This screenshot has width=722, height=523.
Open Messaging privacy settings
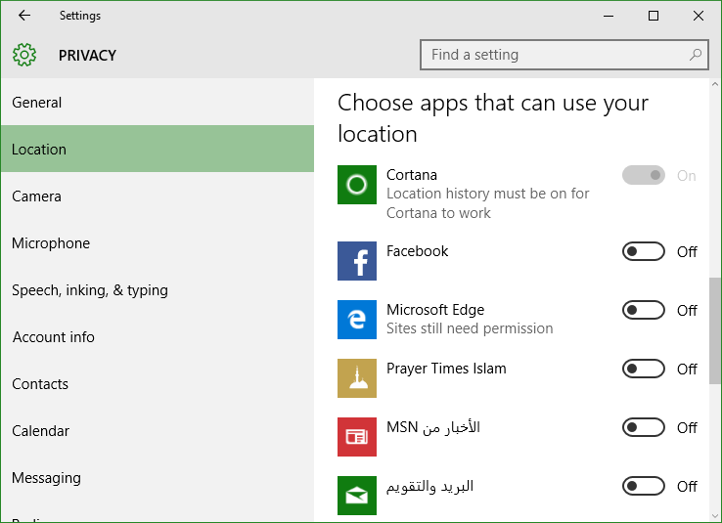point(157,477)
